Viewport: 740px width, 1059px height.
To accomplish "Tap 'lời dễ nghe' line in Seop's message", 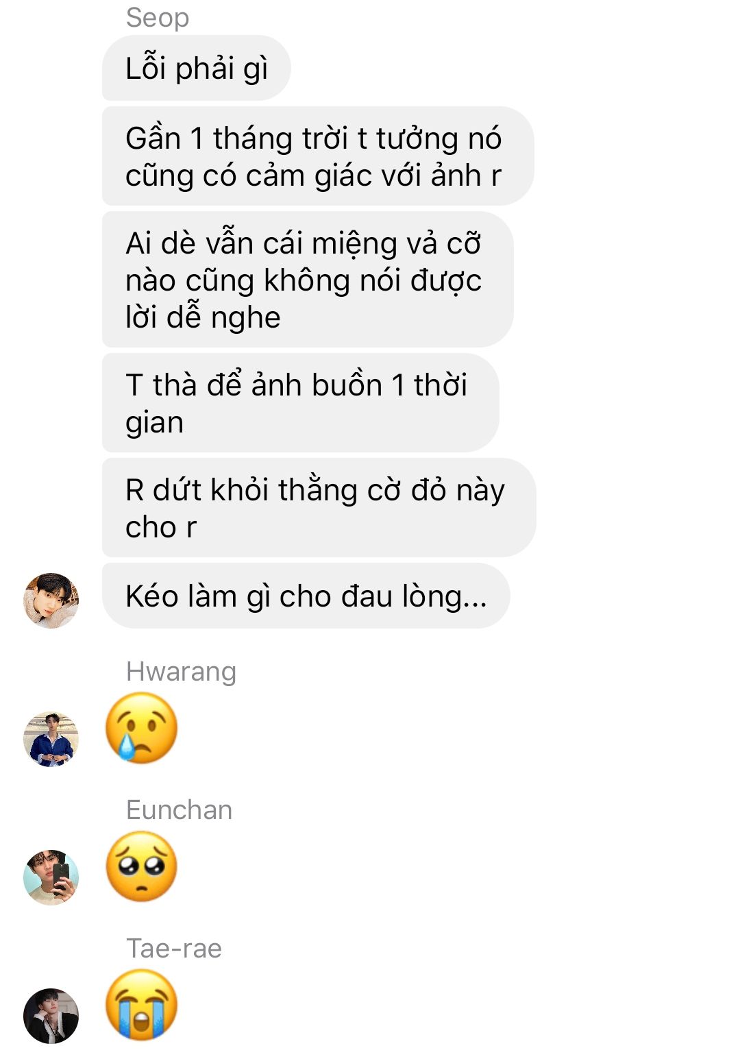I will 203,318.
